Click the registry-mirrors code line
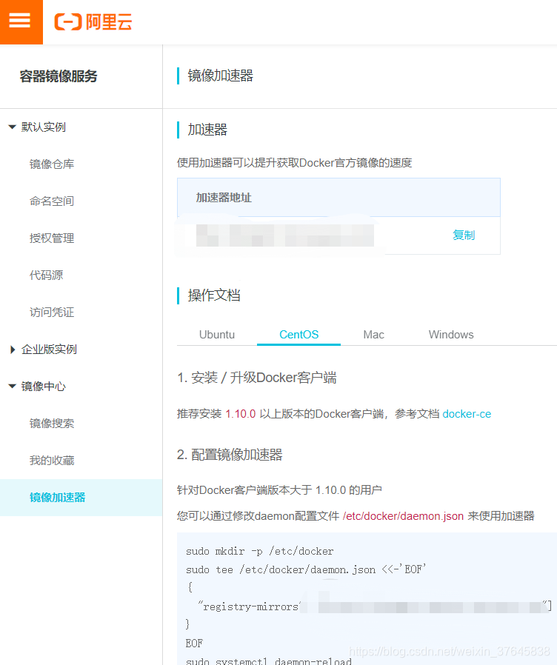This screenshot has height=665, width=557. click(375, 606)
